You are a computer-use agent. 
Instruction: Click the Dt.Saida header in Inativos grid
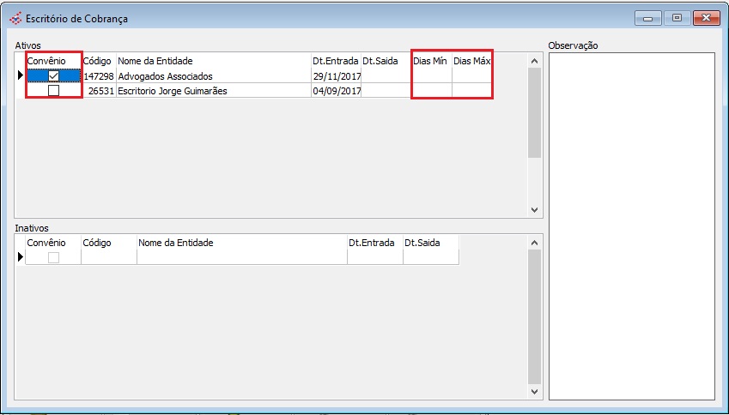coord(429,243)
